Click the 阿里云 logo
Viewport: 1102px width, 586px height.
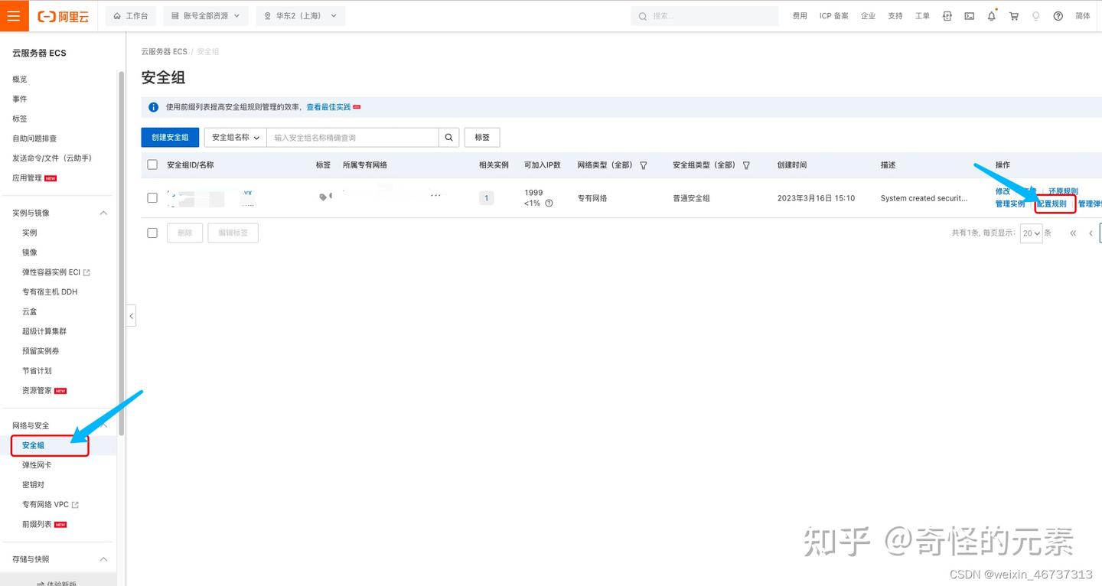[x=63, y=15]
